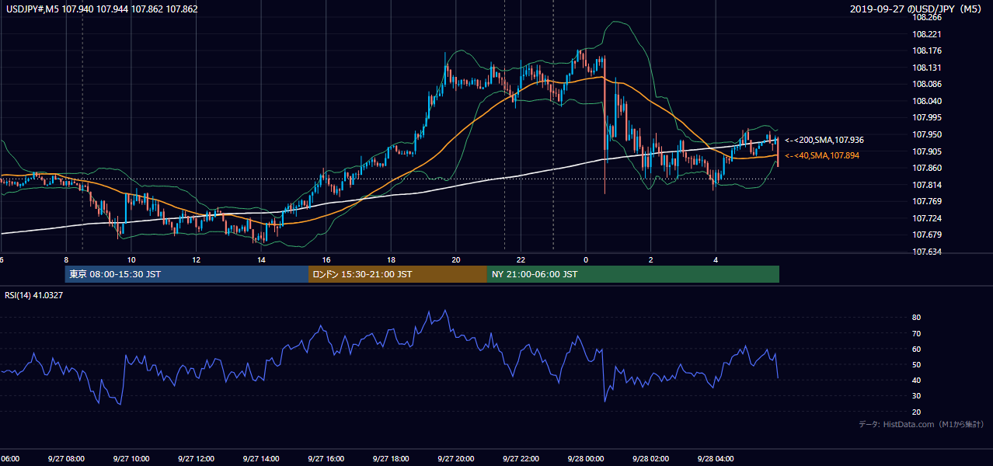Click price axis value 107.634
Image resolution: width=993 pixels, height=466 pixels.
click(x=927, y=252)
